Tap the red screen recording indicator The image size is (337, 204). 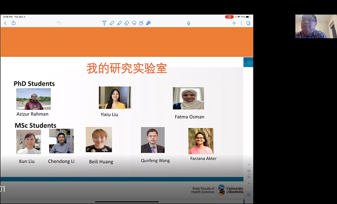pos(229,17)
